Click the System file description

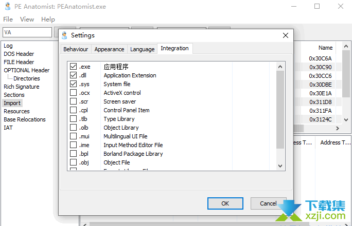point(117,84)
